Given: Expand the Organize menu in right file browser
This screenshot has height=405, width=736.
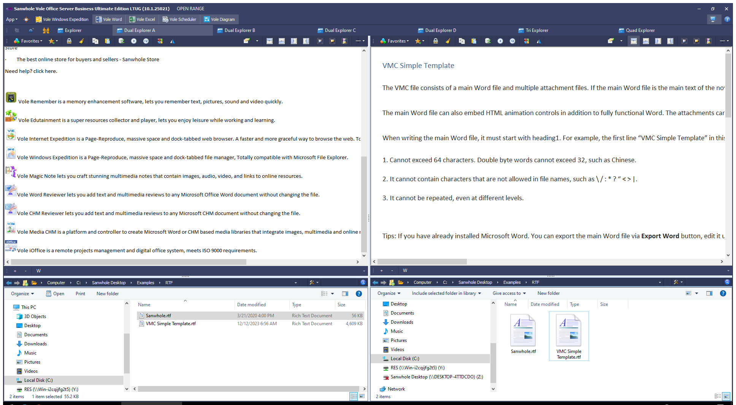Looking at the screenshot, I should pos(389,293).
